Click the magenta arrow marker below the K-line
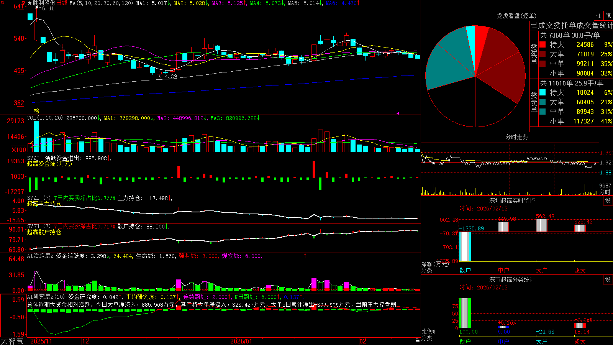The width and height of the screenshot is (613, 345). point(398,113)
